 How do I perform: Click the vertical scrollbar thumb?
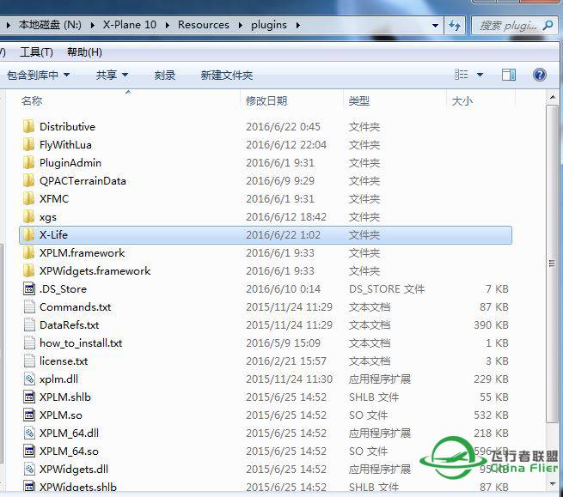552,264
